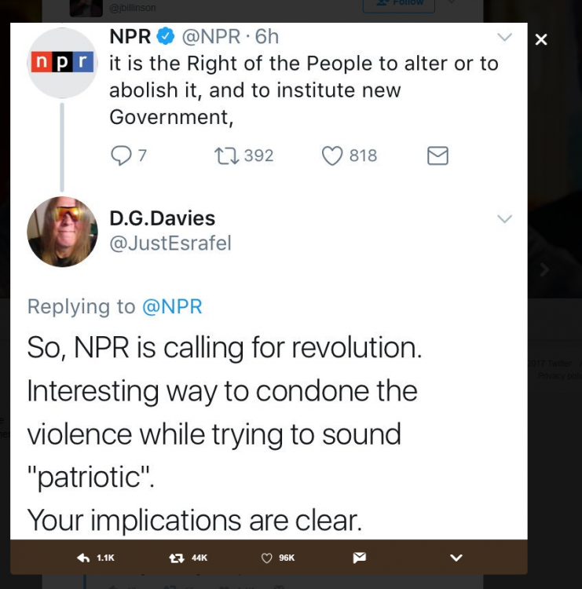582x589 pixels.
Task: Click the D.G.Davies profile photo
Action: coord(62,232)
